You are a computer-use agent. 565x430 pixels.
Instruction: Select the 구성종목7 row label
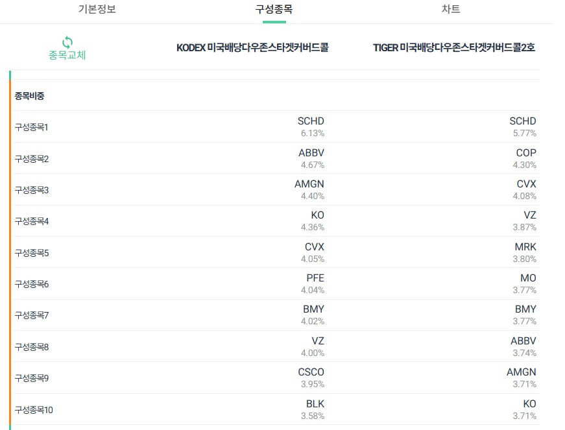click(31, 315)
